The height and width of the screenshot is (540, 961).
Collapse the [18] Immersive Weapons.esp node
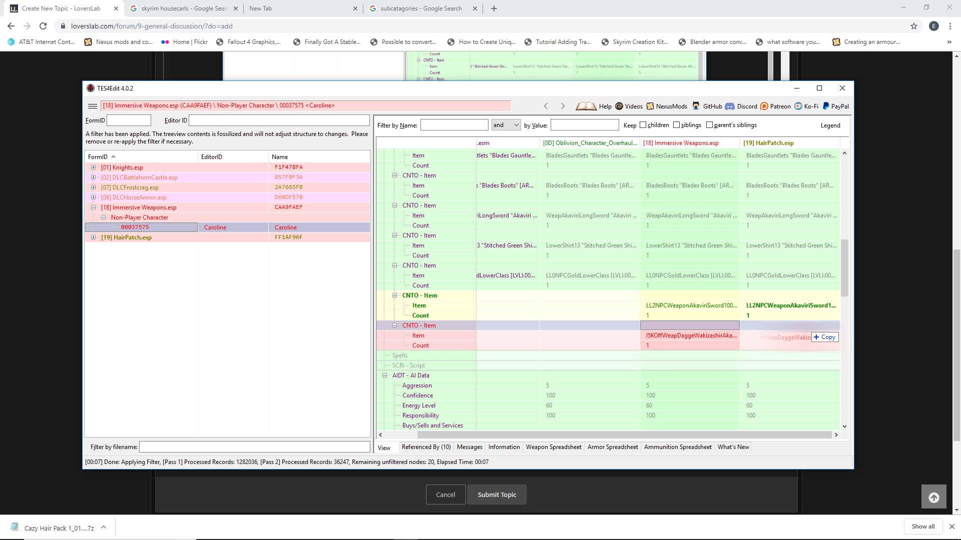(93, 207)
